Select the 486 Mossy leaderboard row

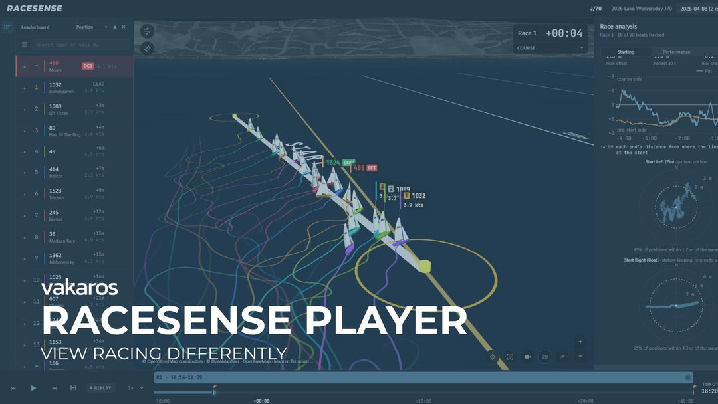(74, 66)
